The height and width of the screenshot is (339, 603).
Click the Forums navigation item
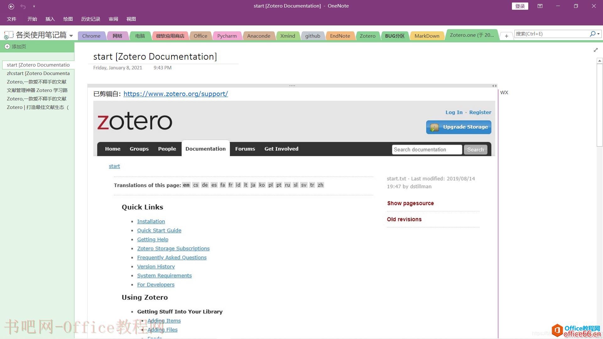point(245,149)
